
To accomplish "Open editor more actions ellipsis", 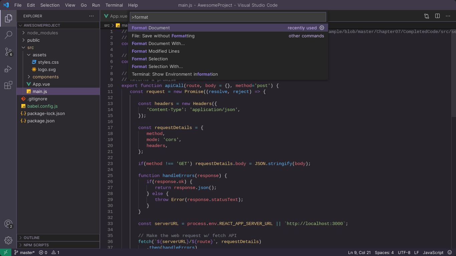I will [x=448, y=16].
